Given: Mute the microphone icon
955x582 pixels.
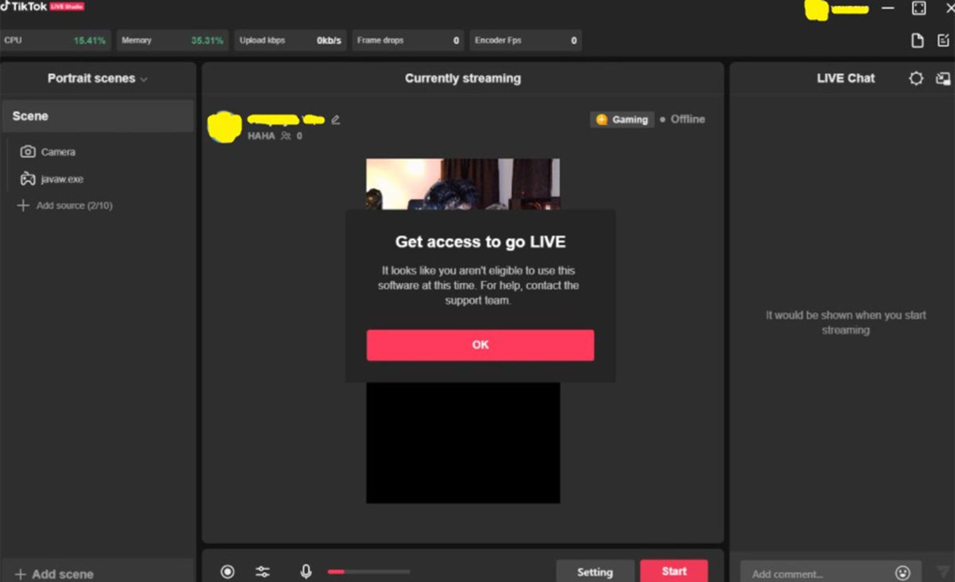Looking at the screenshot, I should (x=305, y=571).
